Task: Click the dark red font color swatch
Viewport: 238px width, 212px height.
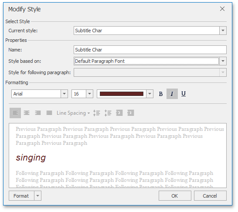Action: 122,94
